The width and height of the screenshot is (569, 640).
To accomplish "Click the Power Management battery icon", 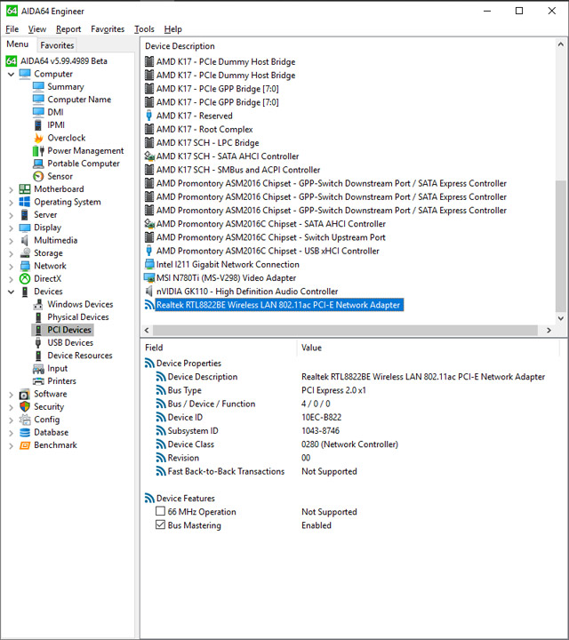I will [x=38, y=150].
